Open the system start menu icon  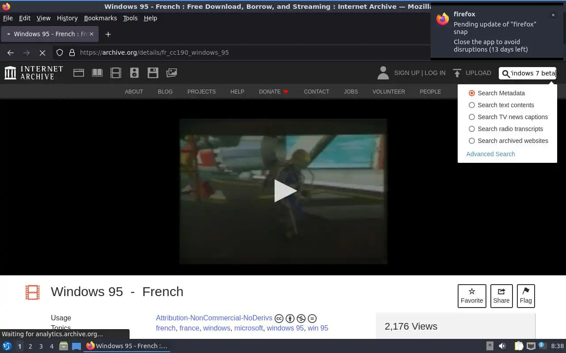click(7, 346)
